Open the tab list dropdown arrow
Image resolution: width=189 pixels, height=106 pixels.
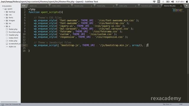pos(187,6)
